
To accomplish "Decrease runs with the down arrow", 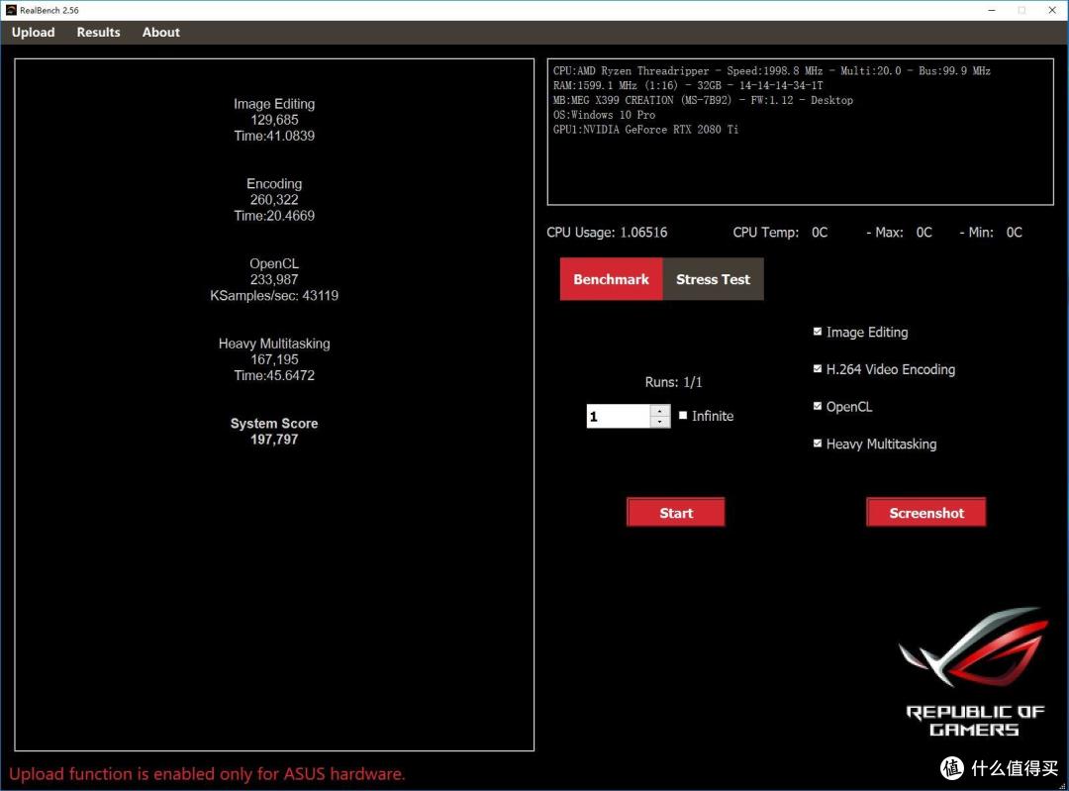I will (x=660, y=422).
